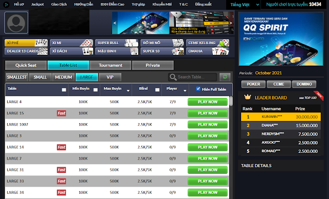Viewport: 329px width, 199px height.
Task: Click the DIANA*** leaderboard row
Action: tap(281, 125)
